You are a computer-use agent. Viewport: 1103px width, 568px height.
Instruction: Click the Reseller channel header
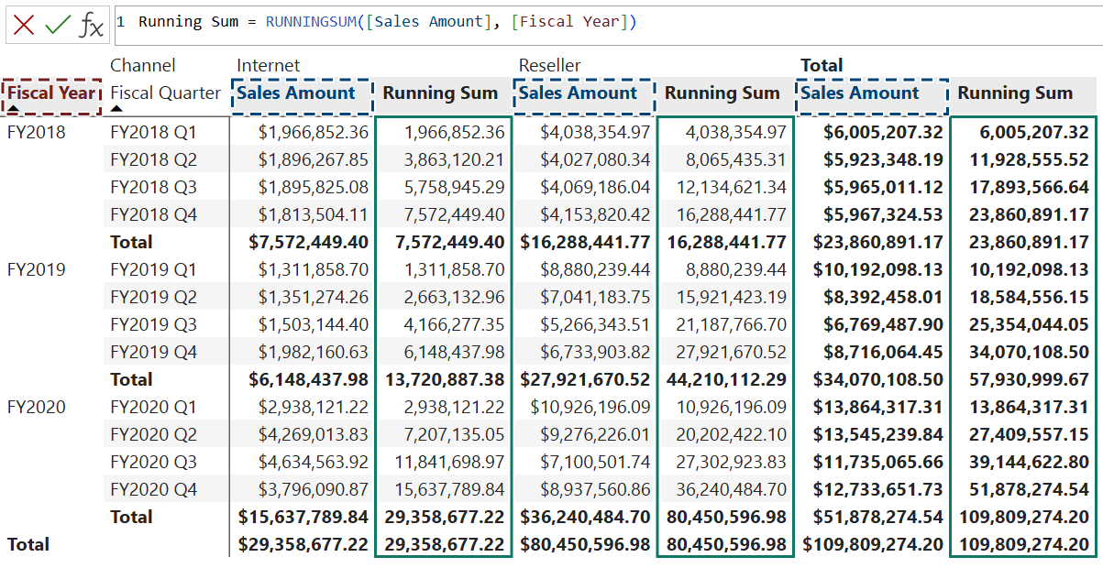tap(549, 65)
